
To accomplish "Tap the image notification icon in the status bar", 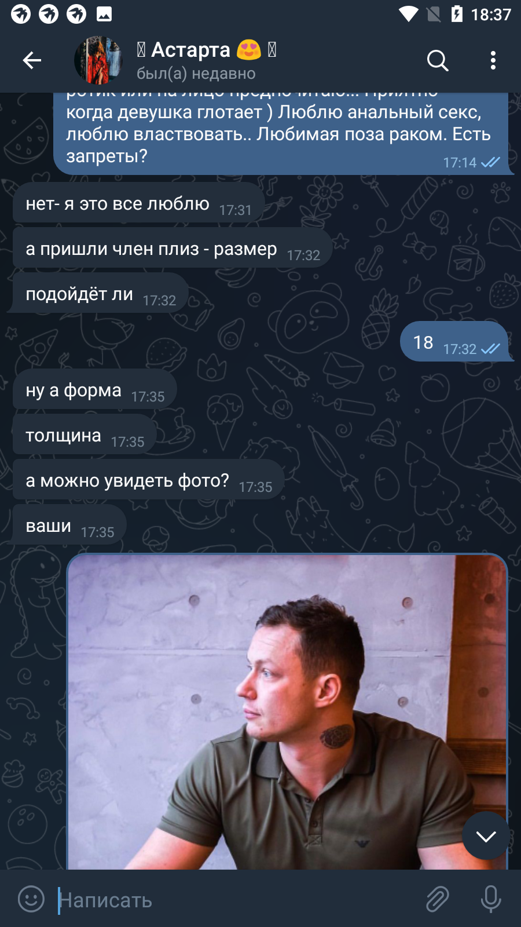I will (x=104, y=14).
